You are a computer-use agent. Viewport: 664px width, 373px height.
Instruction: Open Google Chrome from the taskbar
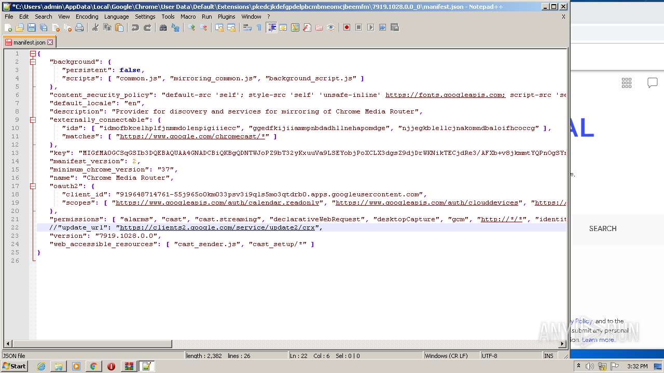point(93,366)
